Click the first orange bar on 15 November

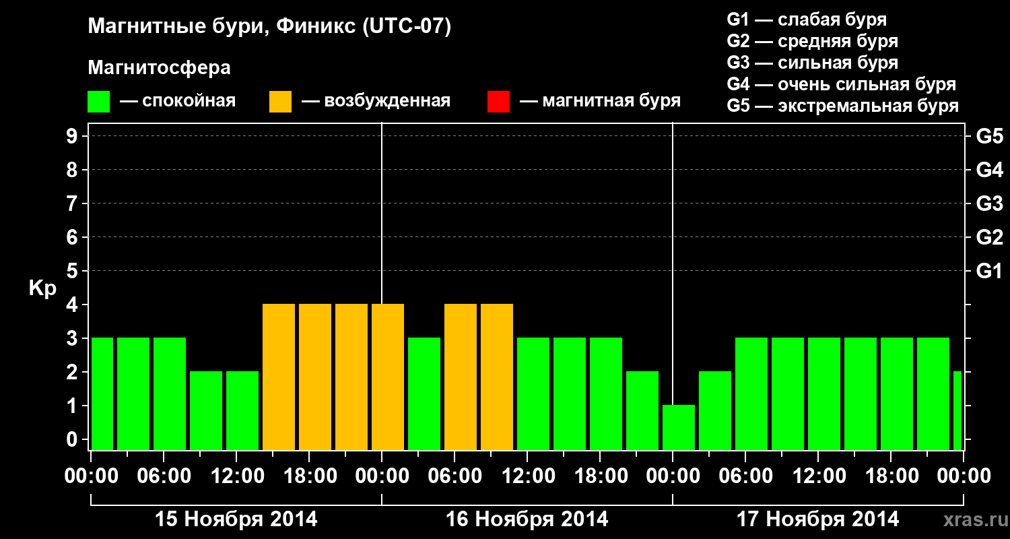[279, 377]
